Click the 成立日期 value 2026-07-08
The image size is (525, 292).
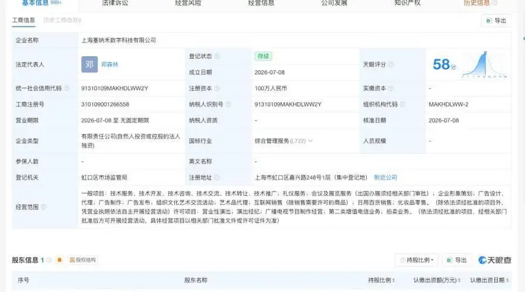point(269,72)
